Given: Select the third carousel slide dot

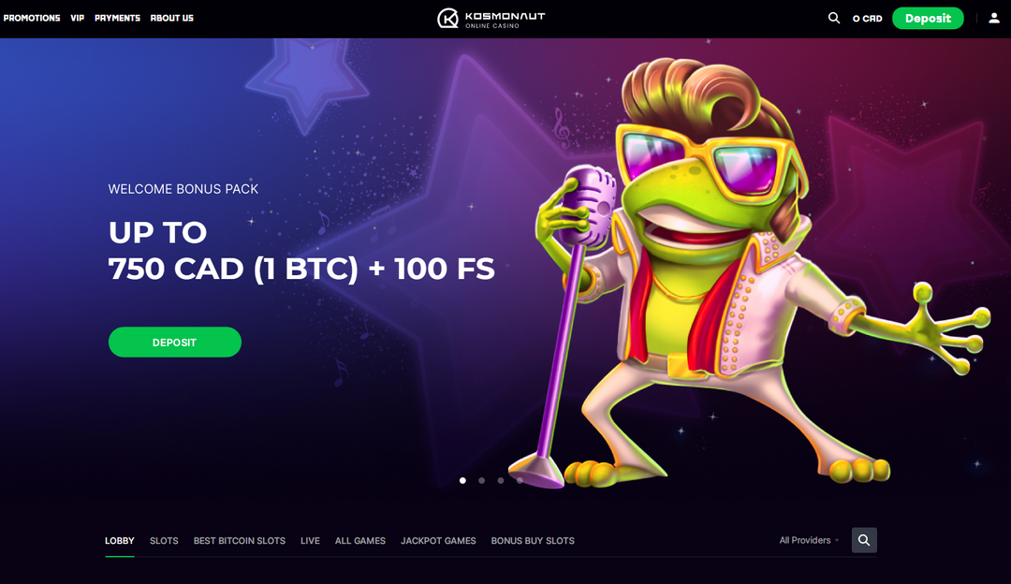Looking at the screenshot, I should click(500, 480).
